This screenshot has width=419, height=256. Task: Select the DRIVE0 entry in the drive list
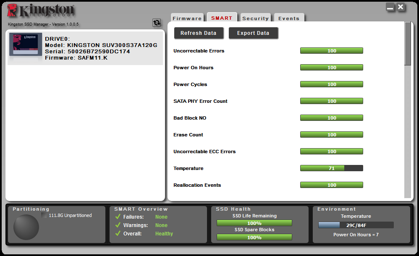(84, 47)
